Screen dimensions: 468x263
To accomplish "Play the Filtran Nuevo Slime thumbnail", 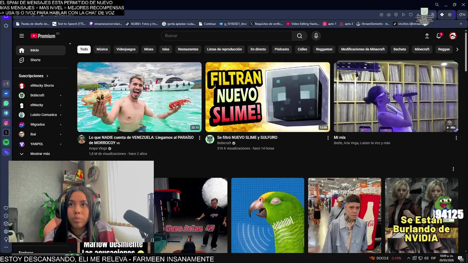I will pos(268,97).
